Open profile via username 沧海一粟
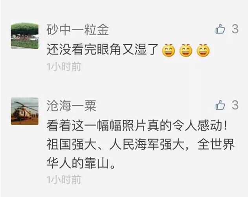 point(72,106)
